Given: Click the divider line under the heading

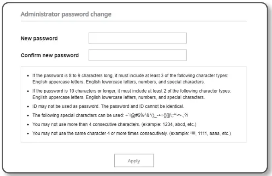Looking at the screenshot, I should 133,21.
